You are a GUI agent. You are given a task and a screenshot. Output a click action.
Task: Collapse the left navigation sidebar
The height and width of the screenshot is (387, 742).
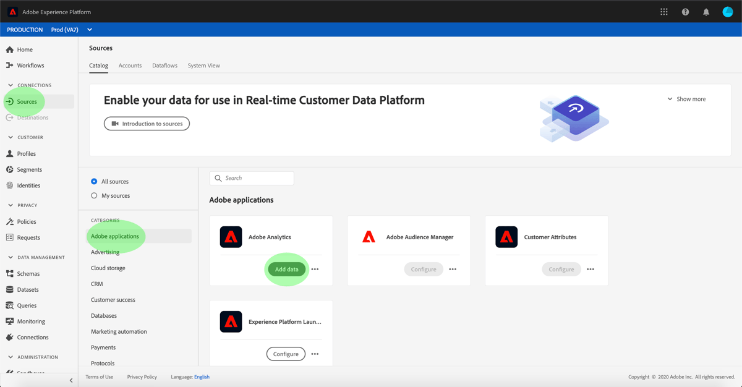click(70, 380)
